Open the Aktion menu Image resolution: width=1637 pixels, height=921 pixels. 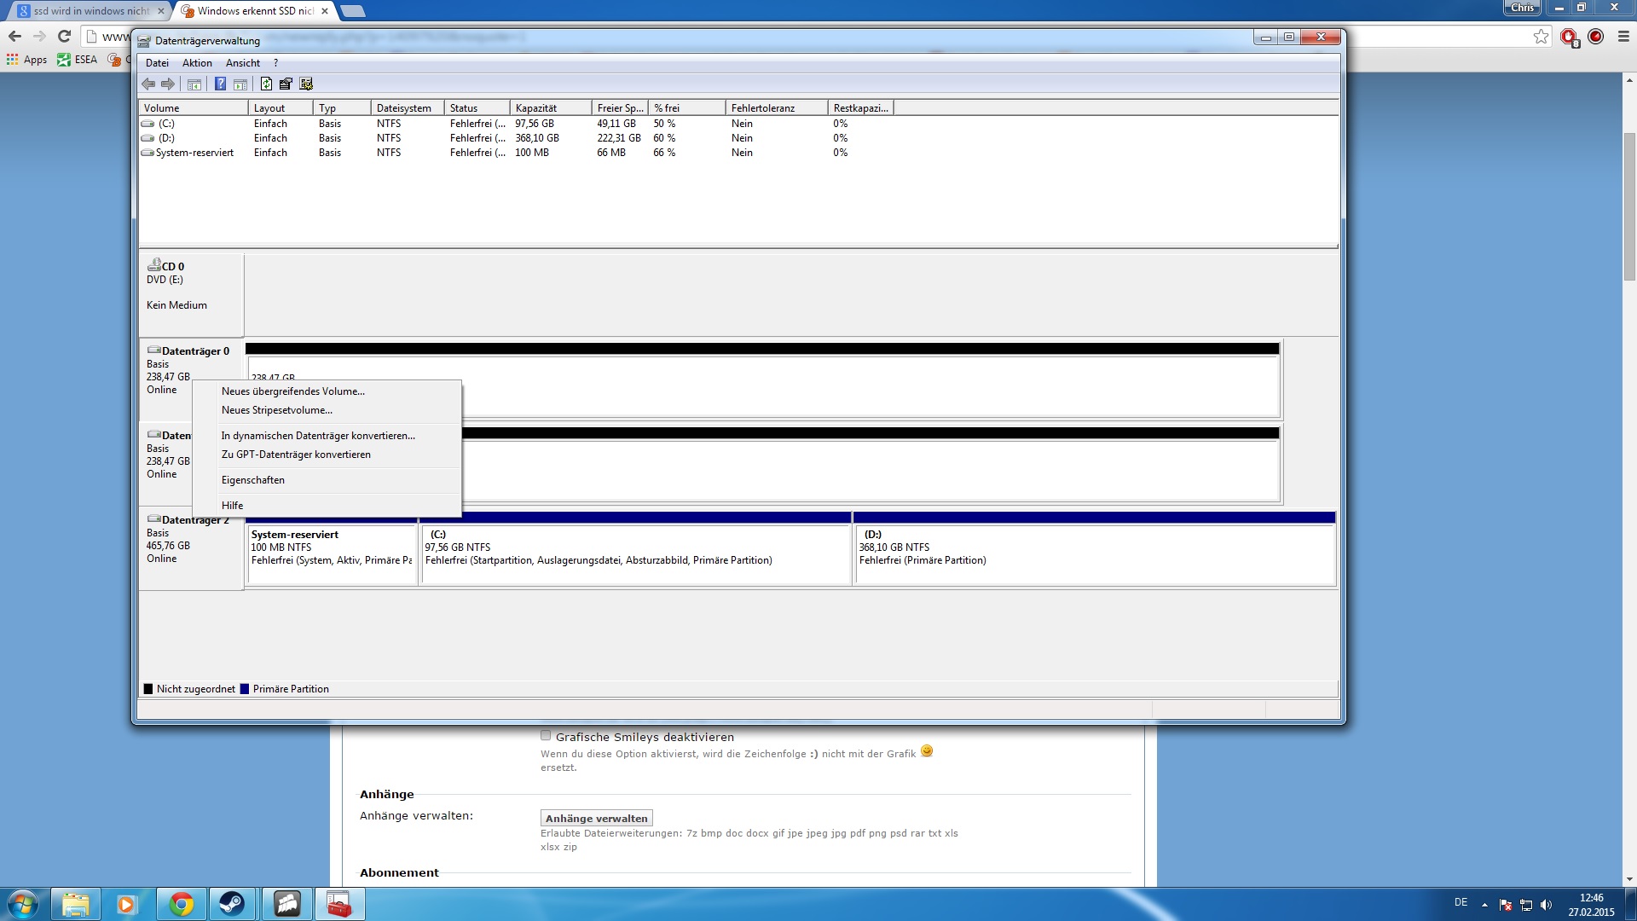coord(197,63)
